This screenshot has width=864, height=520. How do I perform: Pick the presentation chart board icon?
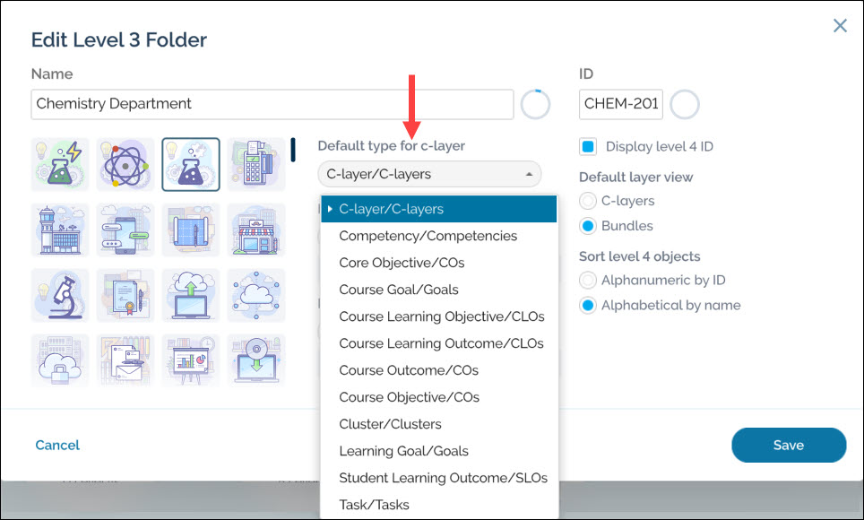(x=191, y=361)
